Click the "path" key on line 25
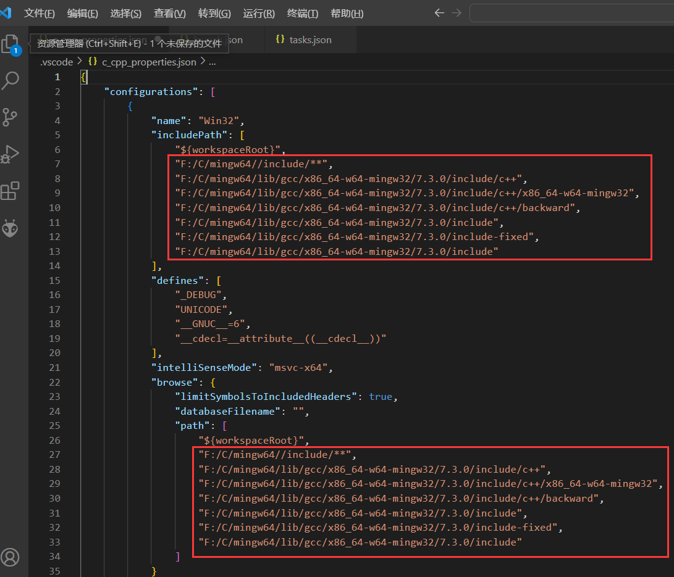The width and height of the screenshot is (674, 577). click(192, 426)
